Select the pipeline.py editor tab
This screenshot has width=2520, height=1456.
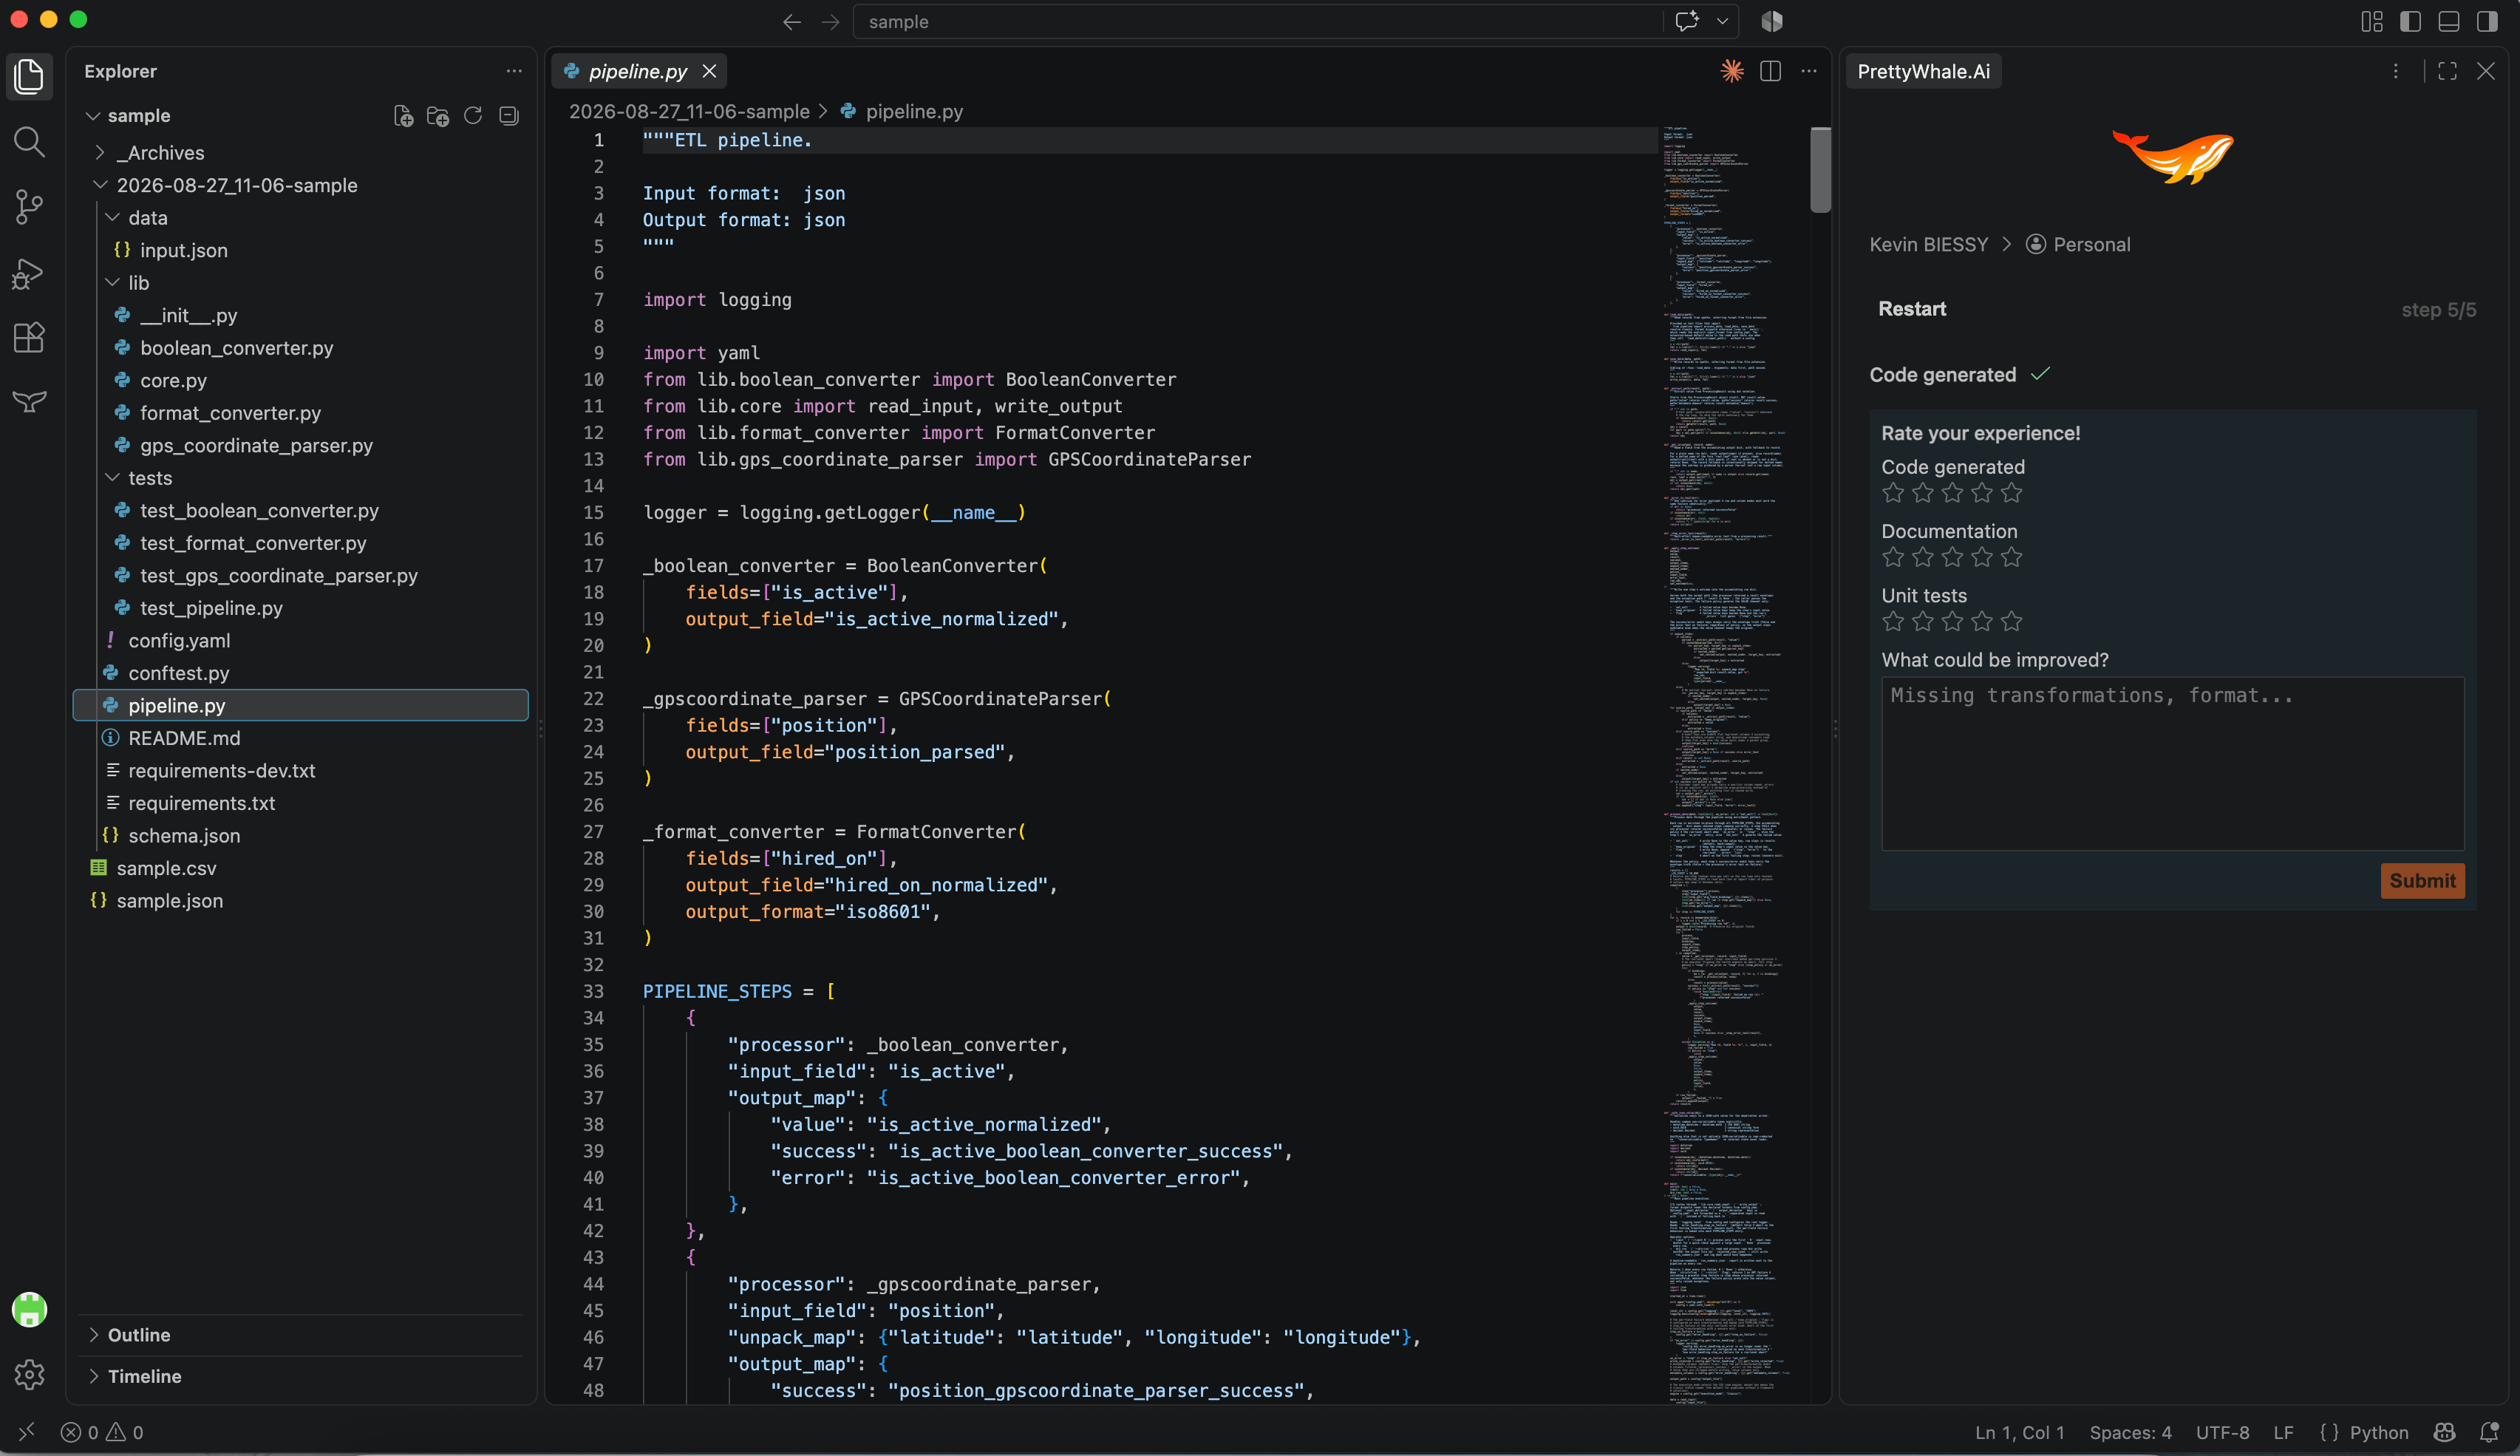click(x=637, y=71)
